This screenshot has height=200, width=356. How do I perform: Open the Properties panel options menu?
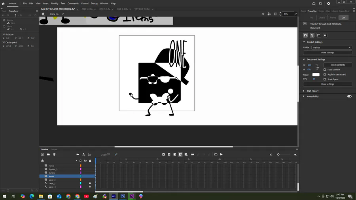click(354, 11)
